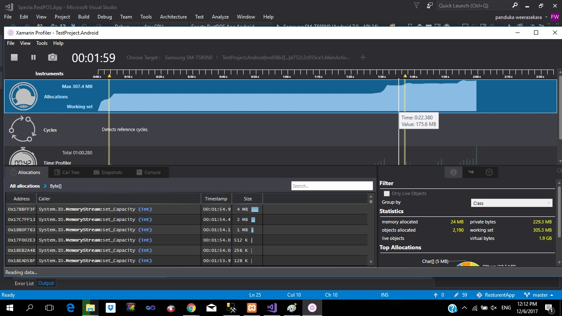Click Visual Studio Quick Launch search box
Image resolution: width=562 pixels, height=316 pixels.
point(478,6)
